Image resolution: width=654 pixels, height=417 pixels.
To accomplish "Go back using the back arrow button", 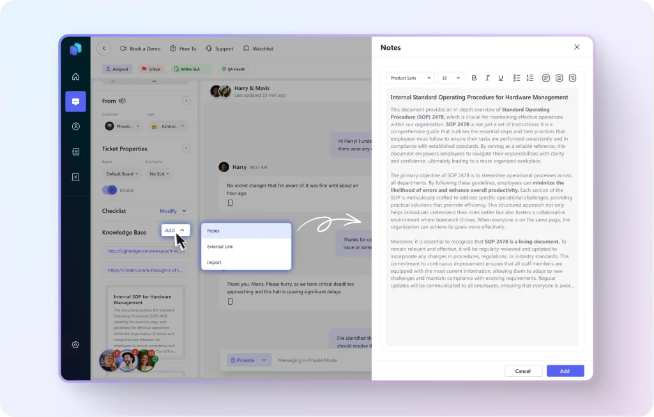I will [104, 48].
